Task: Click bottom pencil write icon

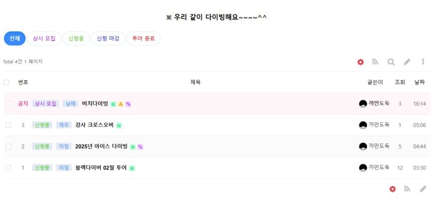Action: click(423, 189)
